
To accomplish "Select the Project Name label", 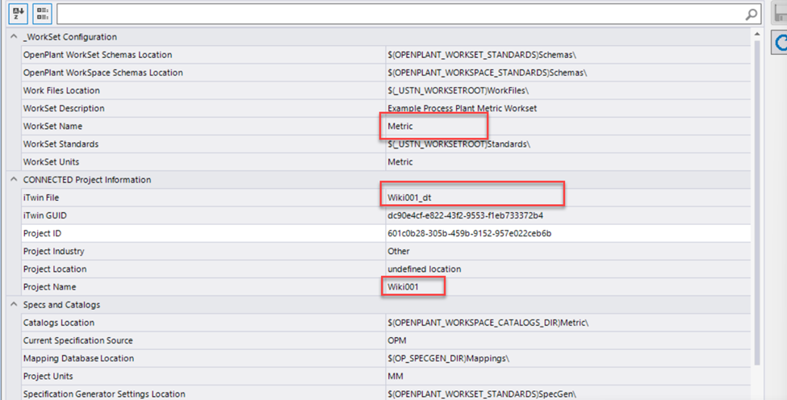I will pos(49,287).
